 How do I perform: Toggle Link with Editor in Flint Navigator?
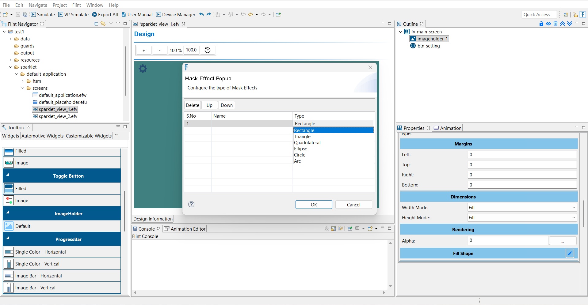(103, 24)
